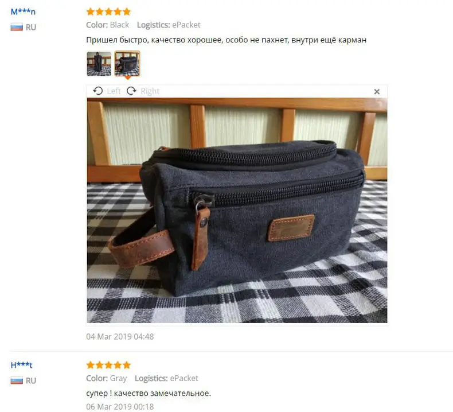Viewport: 453px width, 412px height.
Task: Click the Color: Gray label
Action: click(x=106, y=378)
